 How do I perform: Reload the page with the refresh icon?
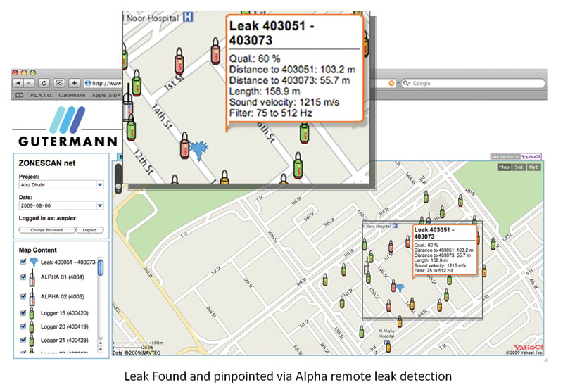(44, 83)
